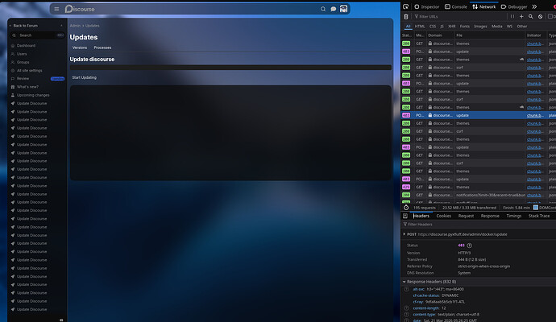The image size is (556, 322).
Task: Focus the admin sidebar Search field
Action: click(37, 35)
